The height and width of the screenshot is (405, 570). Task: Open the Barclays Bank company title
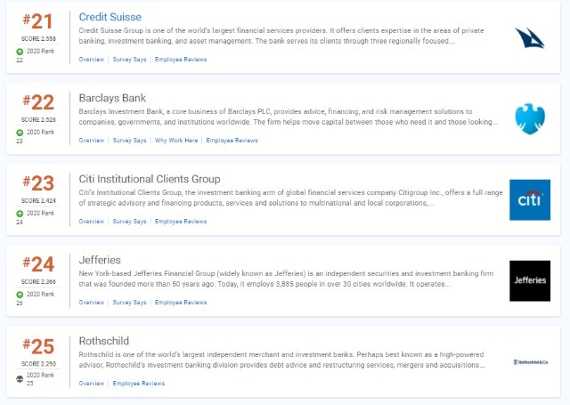tap(113, 98)
